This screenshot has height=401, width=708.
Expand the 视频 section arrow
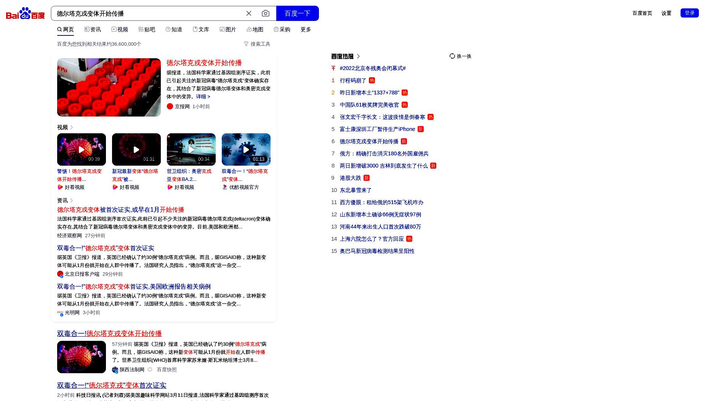coord(71,127)
